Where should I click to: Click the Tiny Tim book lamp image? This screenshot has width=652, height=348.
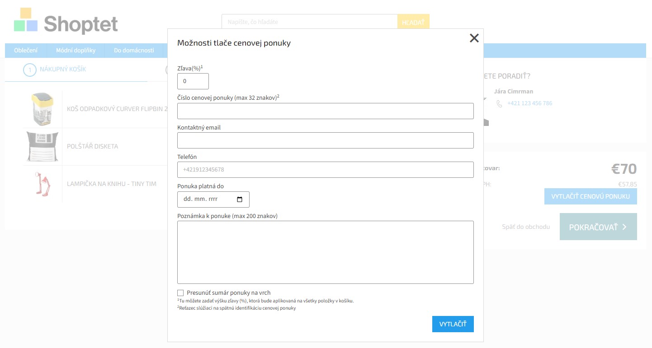click(43, 184)
